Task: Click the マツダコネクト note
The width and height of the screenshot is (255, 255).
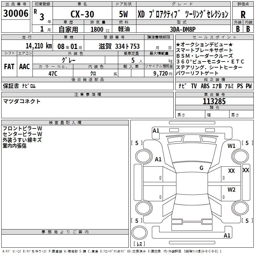Action: pos(22,101)
